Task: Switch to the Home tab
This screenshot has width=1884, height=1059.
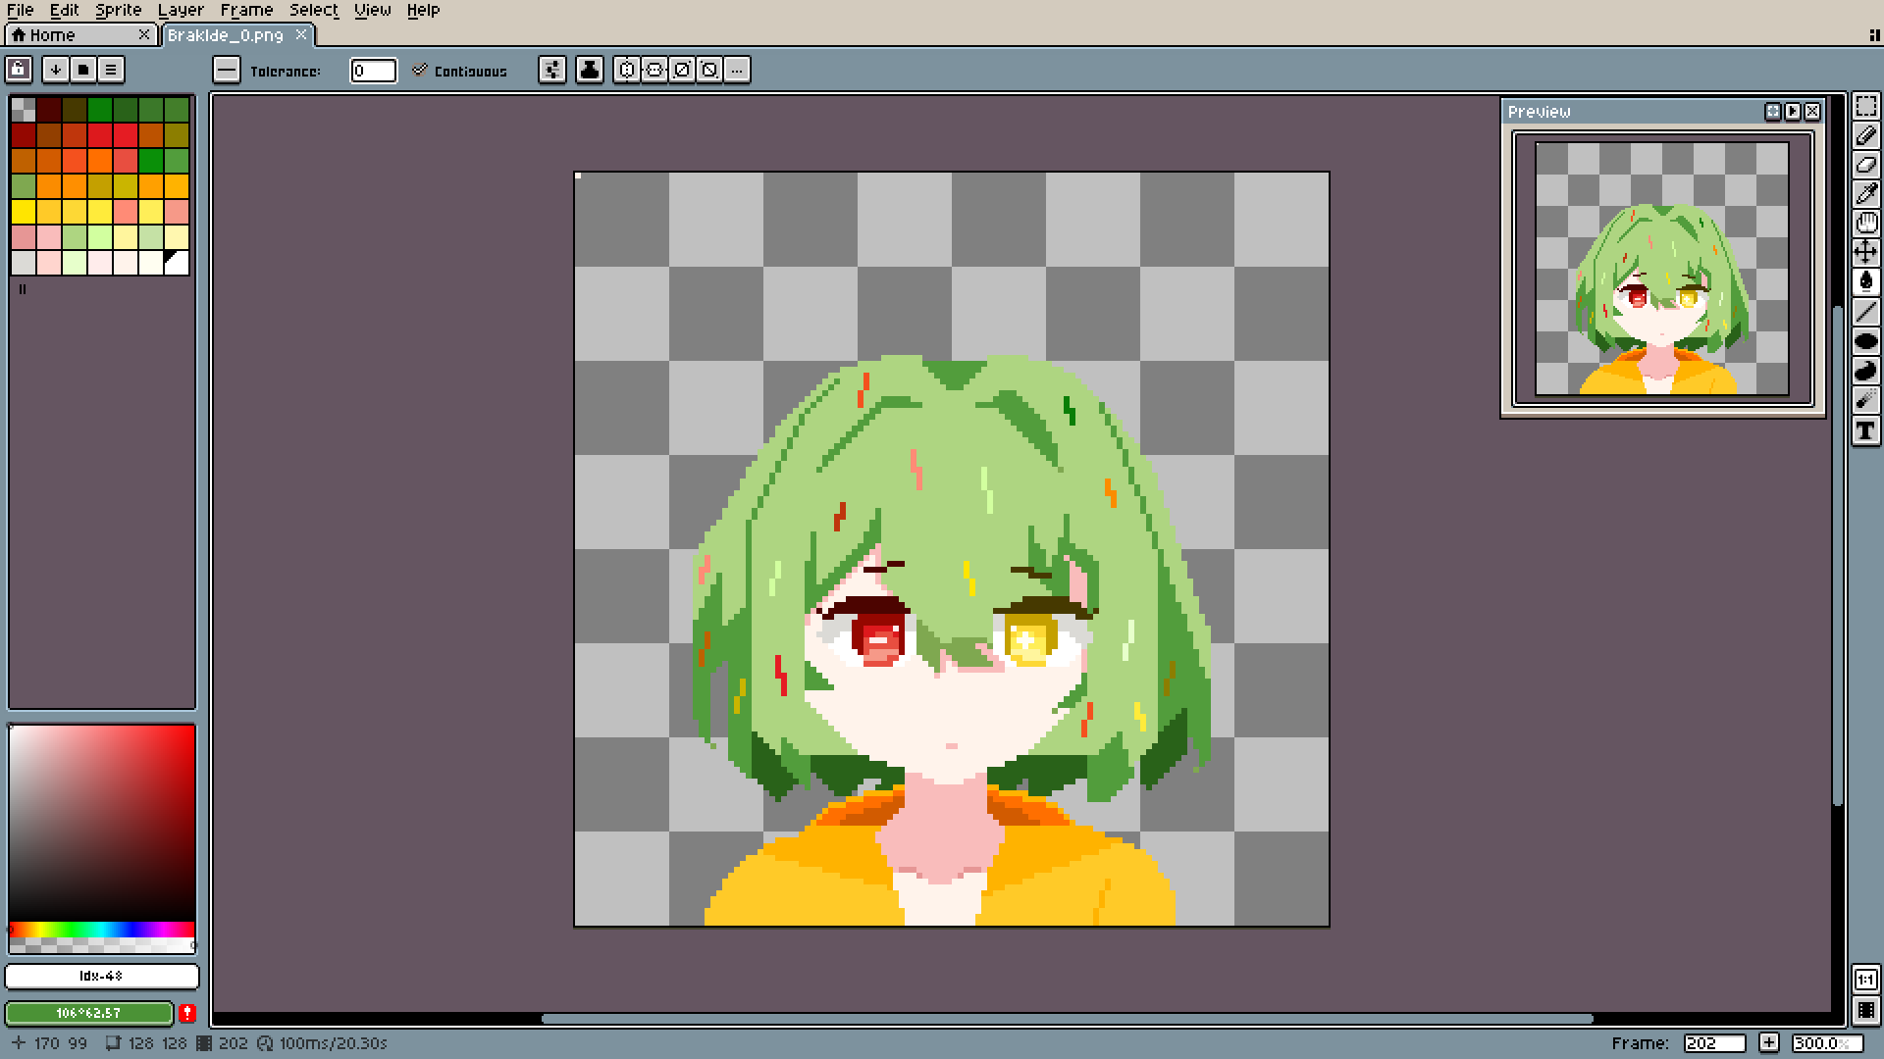Action: 52,35
